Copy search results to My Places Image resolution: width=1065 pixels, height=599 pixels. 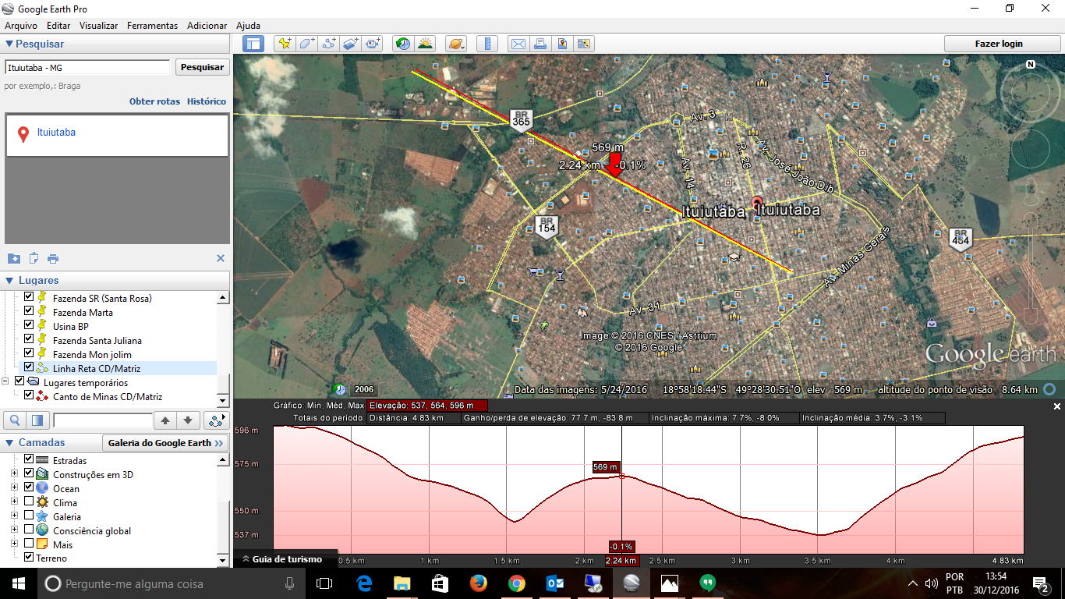click(x=14, y=258)
